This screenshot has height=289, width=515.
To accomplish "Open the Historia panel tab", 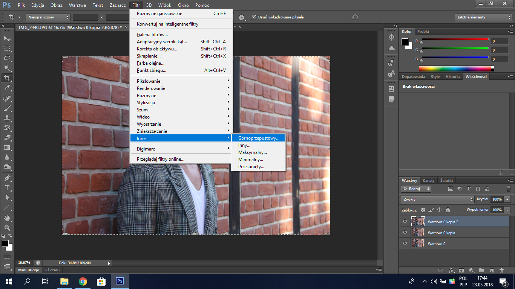I will click(x=452, y=76).
